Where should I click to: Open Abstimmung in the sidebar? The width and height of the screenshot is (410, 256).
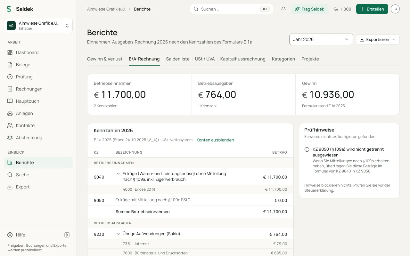click(x=38, y=138)
